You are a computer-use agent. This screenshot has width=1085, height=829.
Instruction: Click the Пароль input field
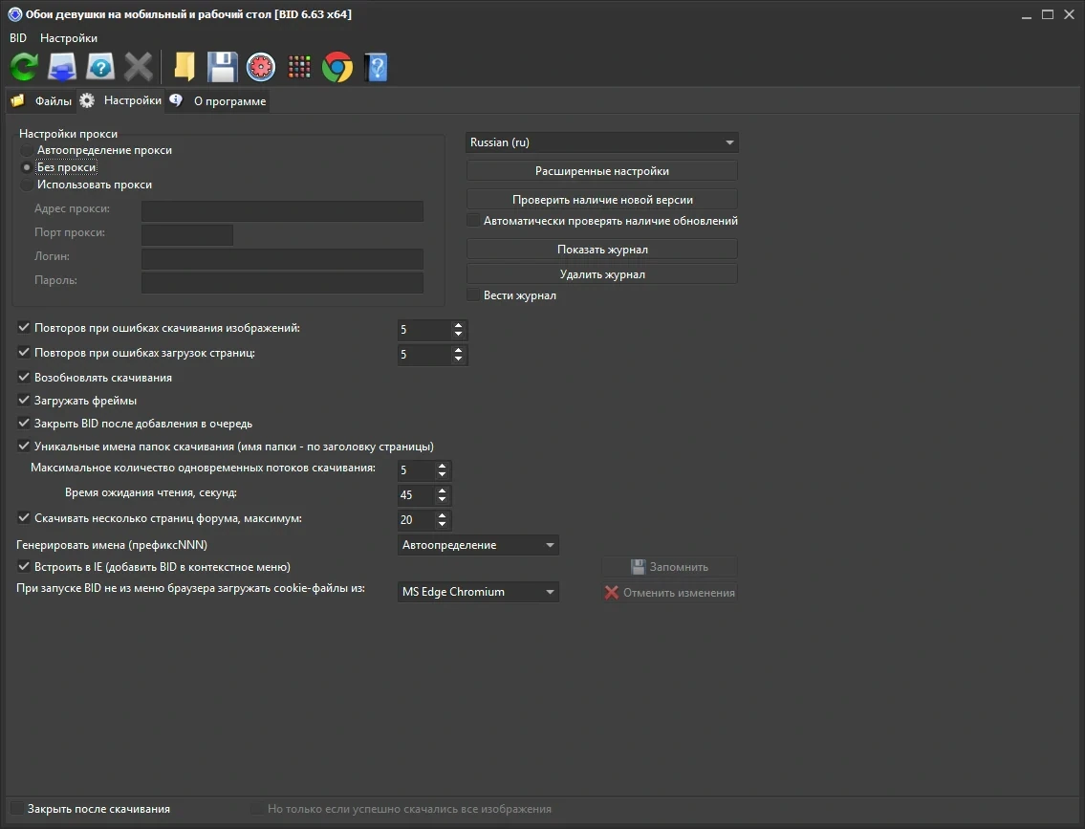[x=282, y=282]
